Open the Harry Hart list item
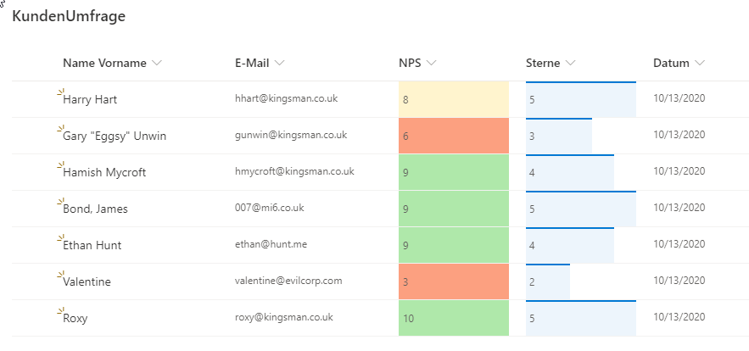749x351 pixels. [90, 99]
